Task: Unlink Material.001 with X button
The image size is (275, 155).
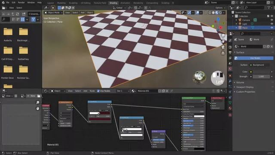Action: [167, 91]
